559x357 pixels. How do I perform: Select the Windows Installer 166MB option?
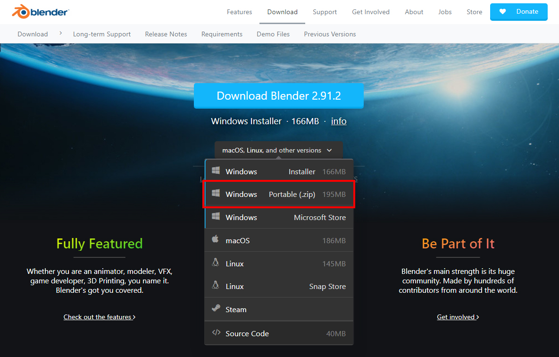click(x=279, y=171)
